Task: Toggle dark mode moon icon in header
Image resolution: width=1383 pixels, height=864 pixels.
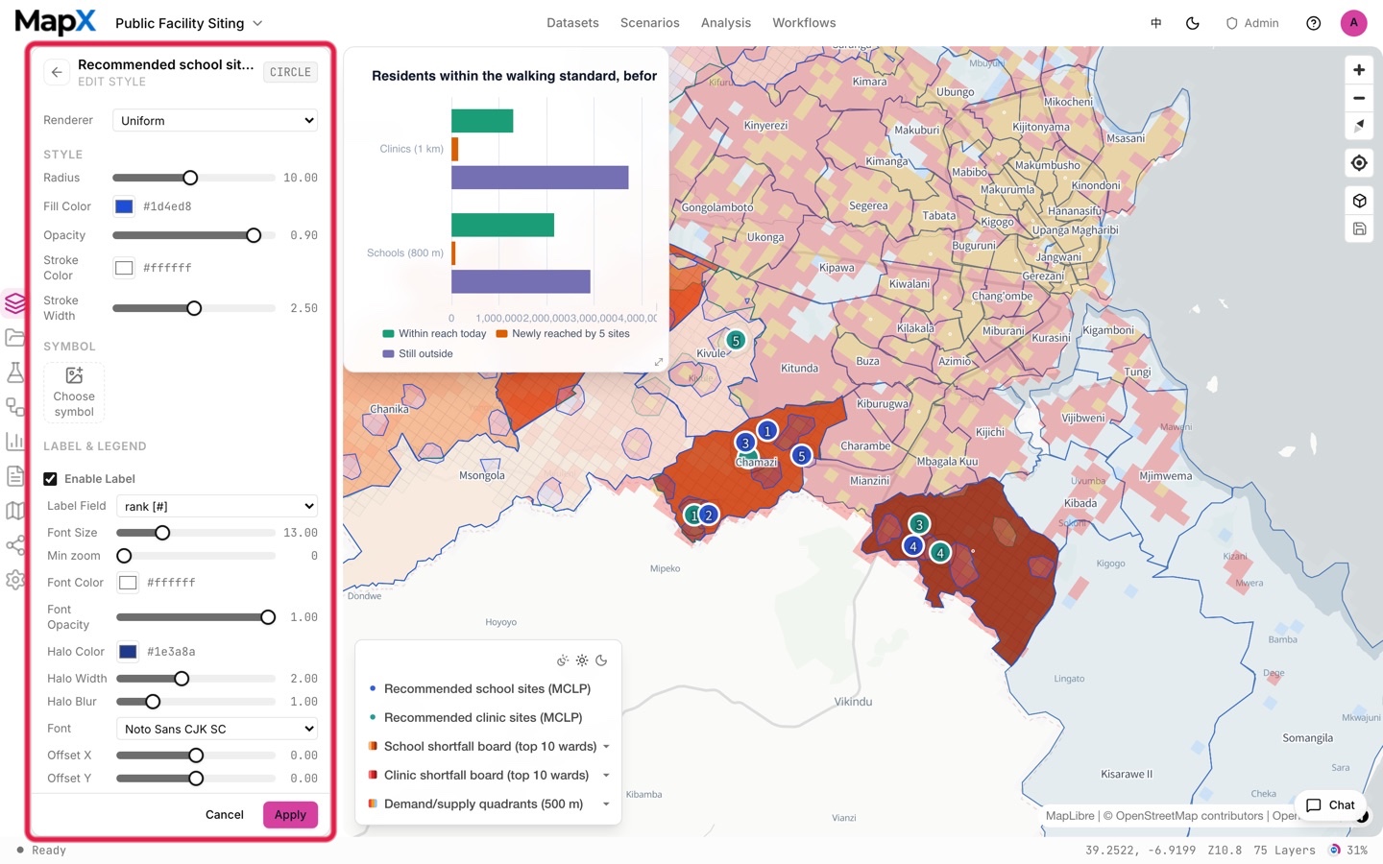Action: pyautogui.click(x=1193, y=23)
